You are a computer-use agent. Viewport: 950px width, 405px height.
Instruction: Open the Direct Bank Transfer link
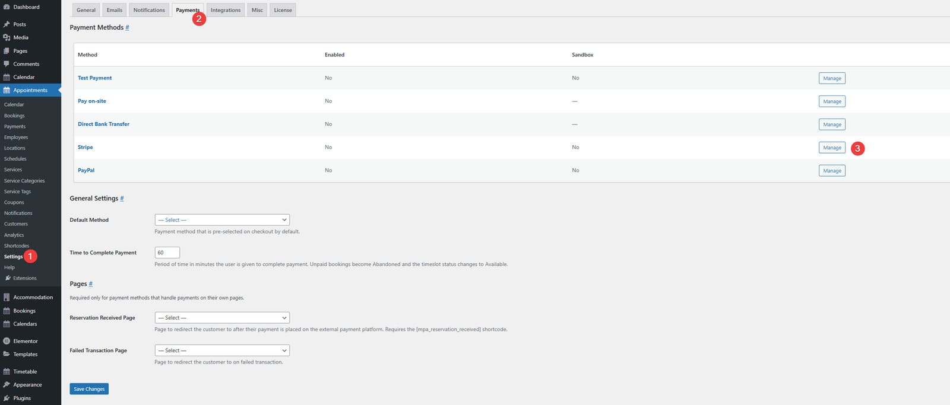coord(103,124)
